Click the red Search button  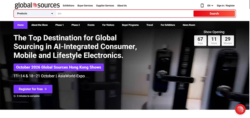pyautogui.click(x=214, y=13)
